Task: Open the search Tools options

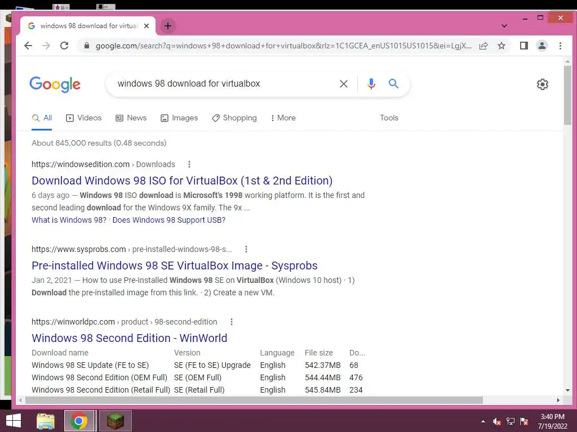Action: 389,118
